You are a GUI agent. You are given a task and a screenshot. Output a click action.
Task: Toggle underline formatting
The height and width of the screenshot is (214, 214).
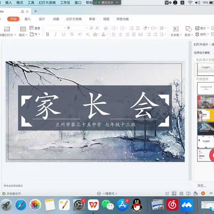(x=64, y=34)
